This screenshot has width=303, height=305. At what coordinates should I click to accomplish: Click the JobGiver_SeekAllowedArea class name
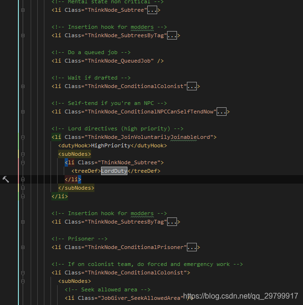(141, 298)
